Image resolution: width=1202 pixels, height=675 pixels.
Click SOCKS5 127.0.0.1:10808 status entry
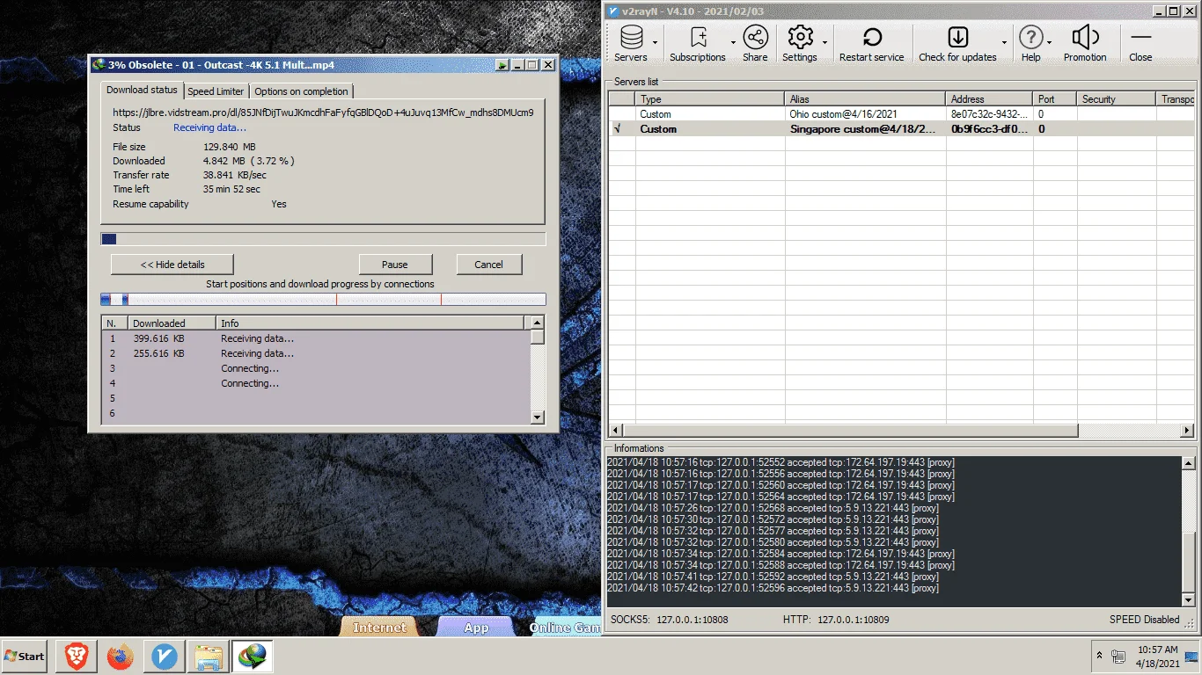pos(670,620)
